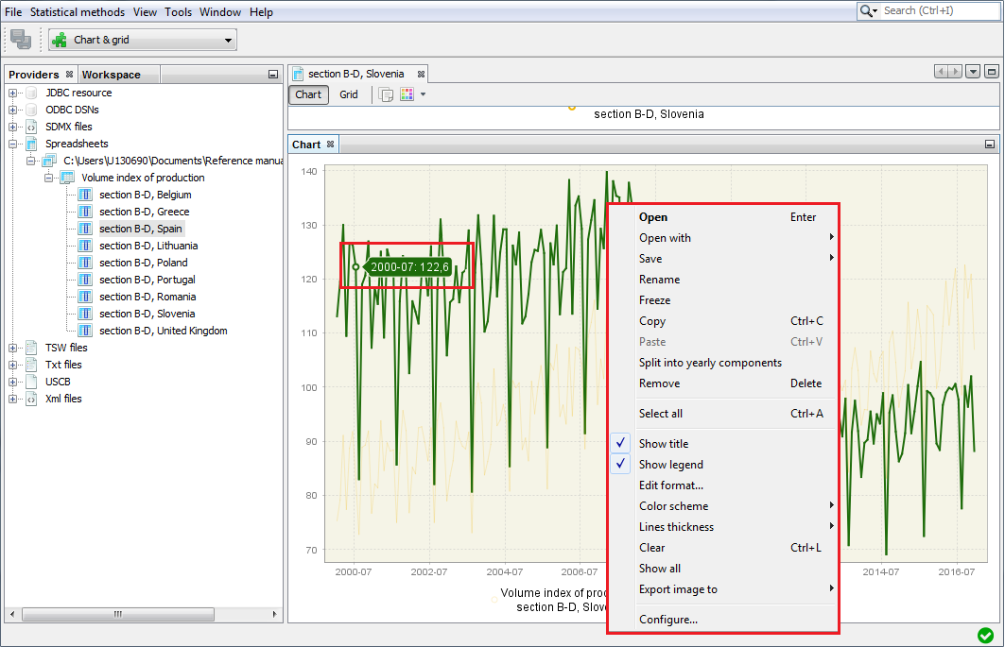Click the green checkmark status icon

click(985, 636)
